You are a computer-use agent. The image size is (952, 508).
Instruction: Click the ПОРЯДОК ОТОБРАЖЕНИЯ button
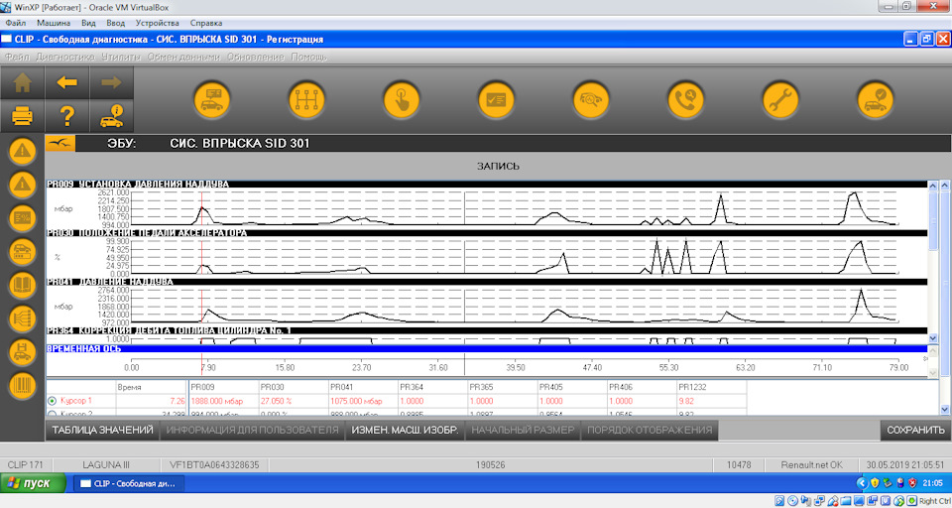(x=650, y=430)
